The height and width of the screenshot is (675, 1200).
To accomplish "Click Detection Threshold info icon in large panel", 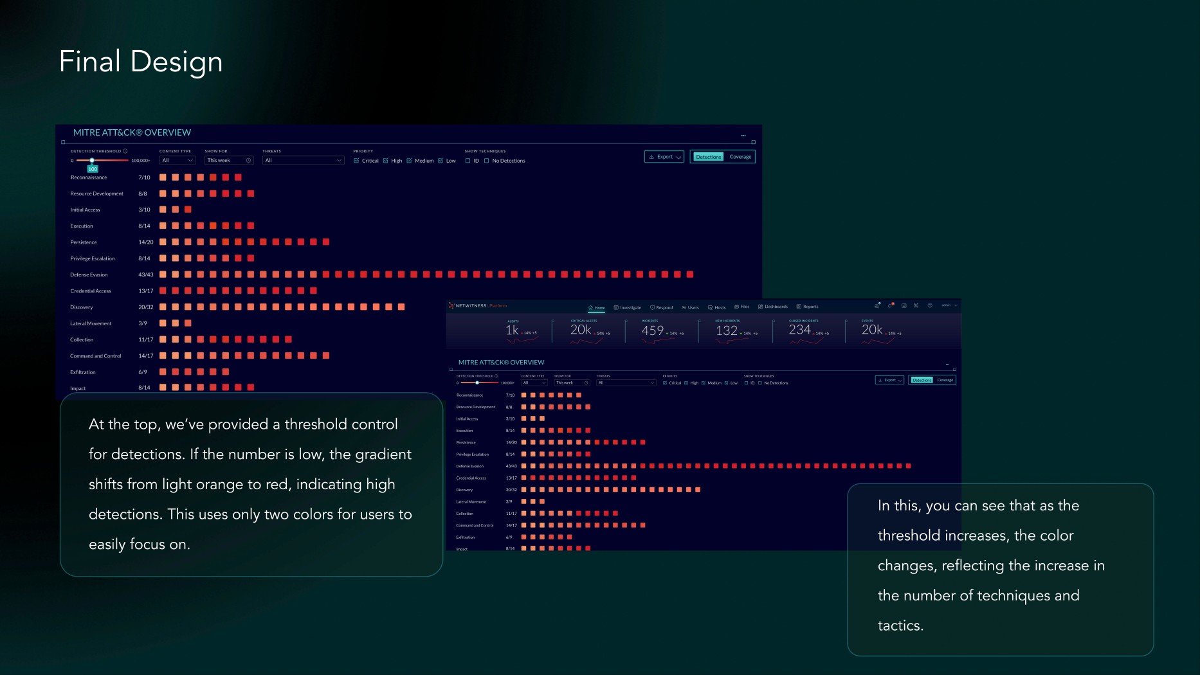I will coord(125,151).
